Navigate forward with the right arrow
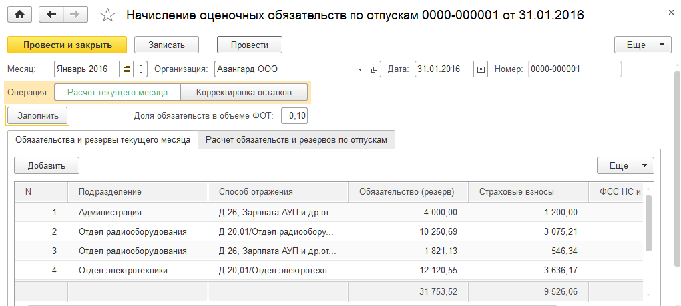 [74, 15]
